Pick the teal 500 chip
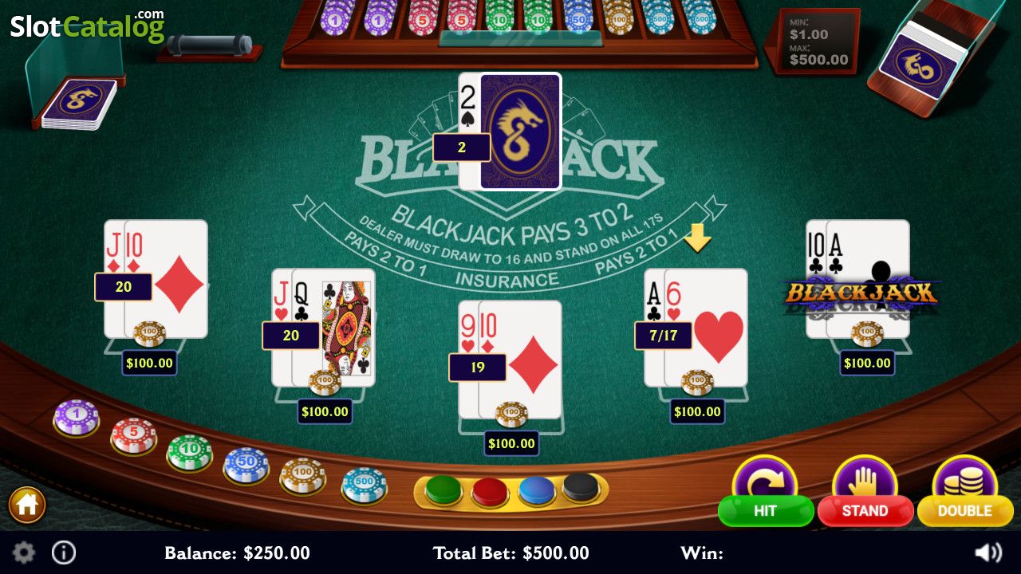Viewport: 1021px width, 574px height. [x=365, y=486]
